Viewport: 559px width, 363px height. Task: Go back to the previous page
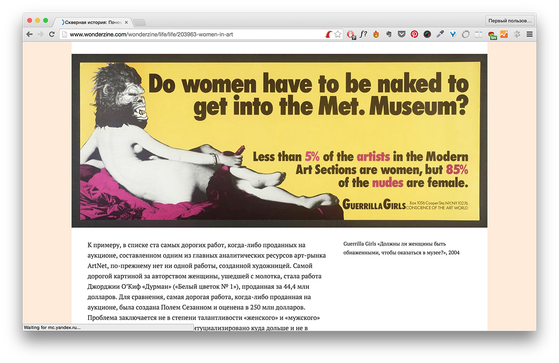pyautogui.click(x=30, y=34)
